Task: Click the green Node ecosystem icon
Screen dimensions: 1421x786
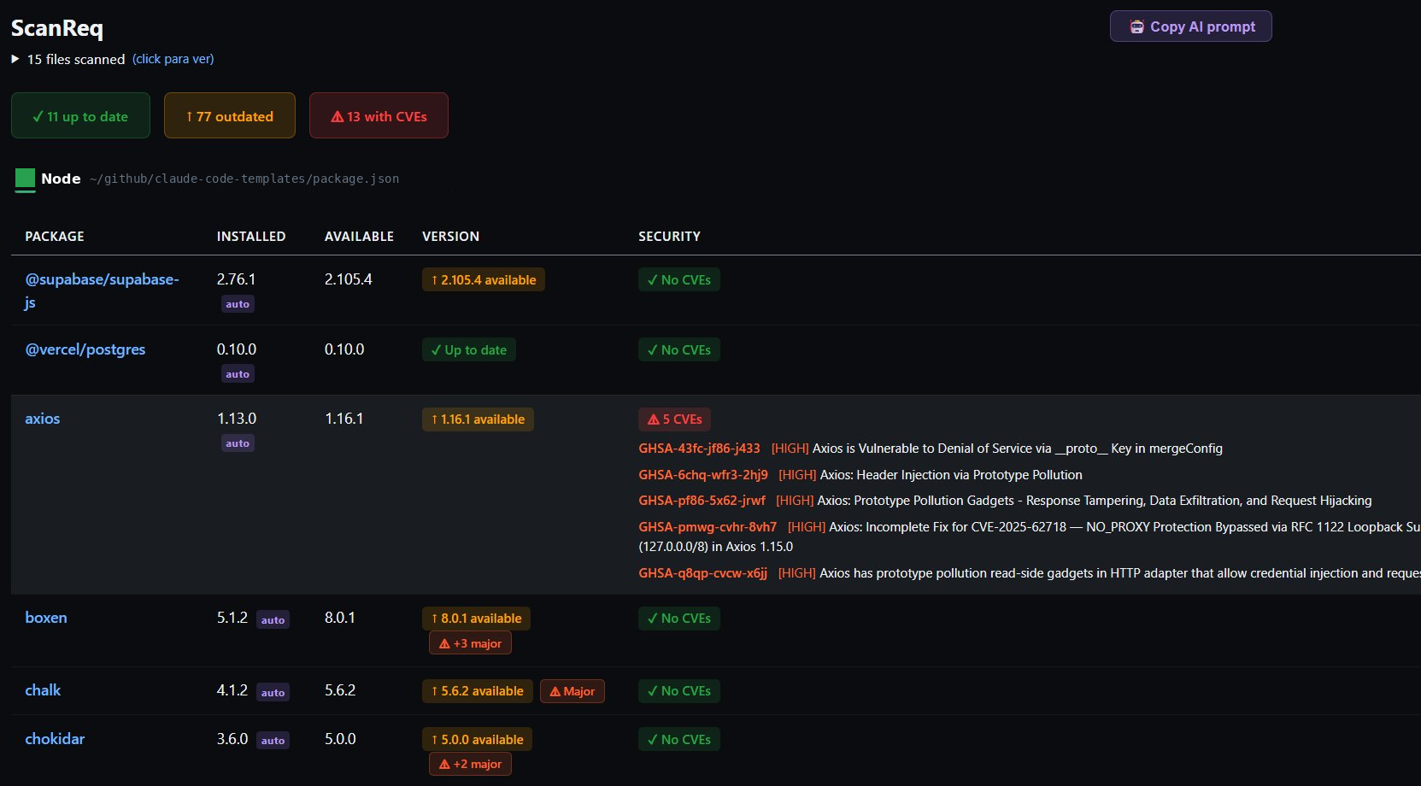Action: pyautogui.click(x=26, y=179)
